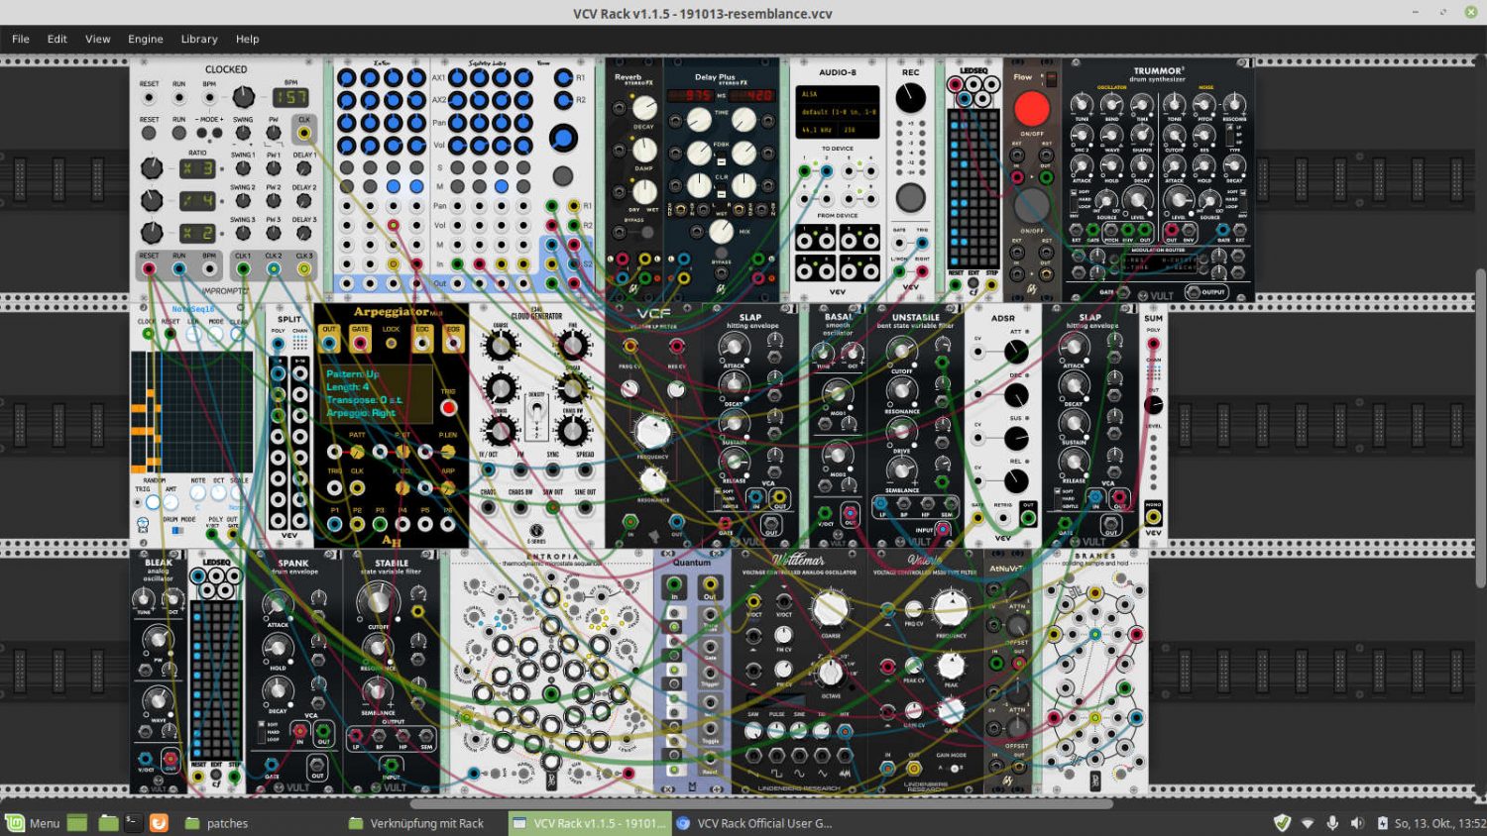Open the File menu
Image resolution: width=1487 pixels, height=836 pixels.
21,39
